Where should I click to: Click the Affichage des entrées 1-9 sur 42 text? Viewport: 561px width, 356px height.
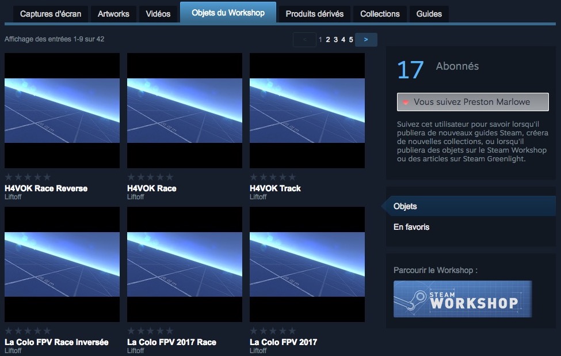point(55,39)
